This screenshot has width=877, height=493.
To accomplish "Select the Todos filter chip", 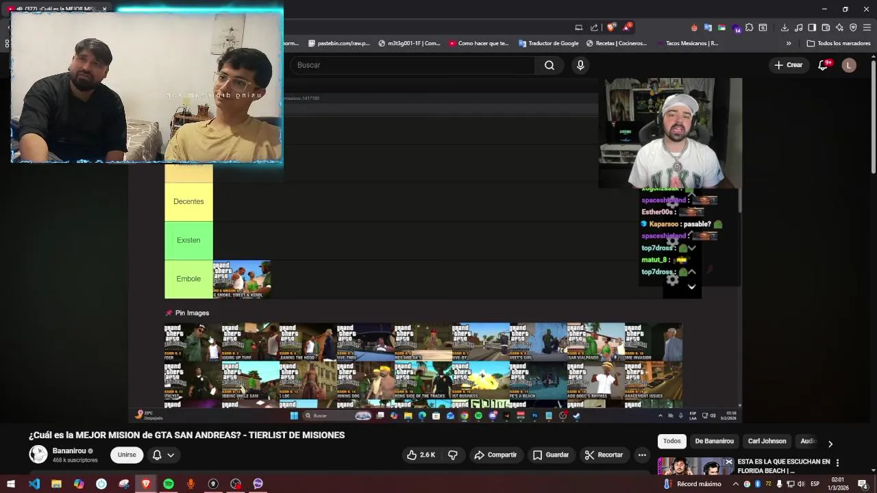I will [672, 441].
